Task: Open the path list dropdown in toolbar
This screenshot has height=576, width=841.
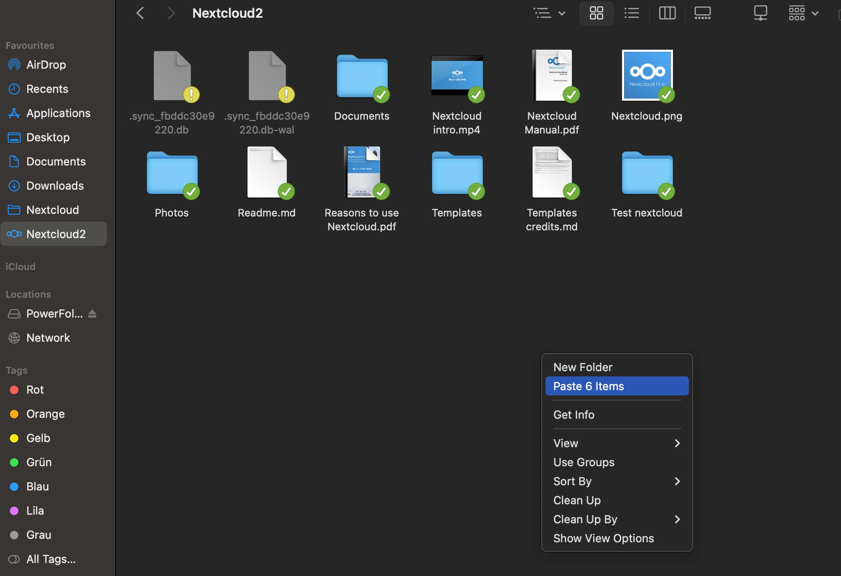Action: click(549, 13)
